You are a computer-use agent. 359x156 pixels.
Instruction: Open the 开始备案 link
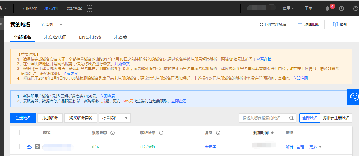122,64
